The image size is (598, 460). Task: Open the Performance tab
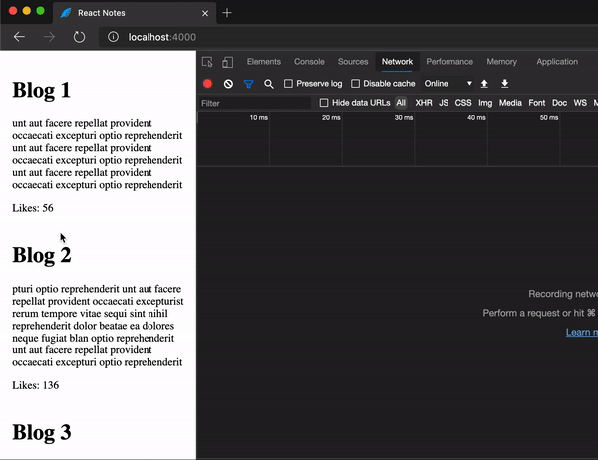[449, 62]
